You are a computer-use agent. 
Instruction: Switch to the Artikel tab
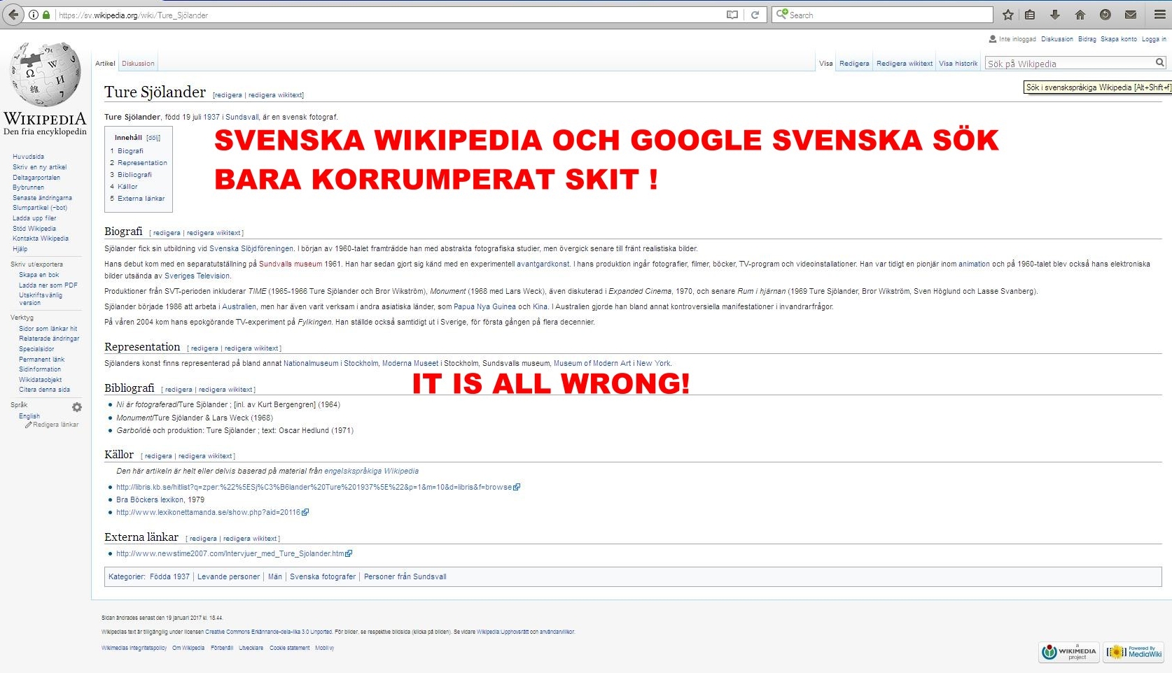(105, 64)
